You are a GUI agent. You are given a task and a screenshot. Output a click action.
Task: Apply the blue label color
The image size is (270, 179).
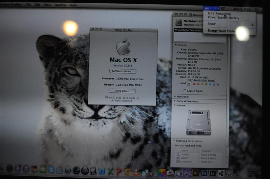pyautogui.click(x=210, y=84)
